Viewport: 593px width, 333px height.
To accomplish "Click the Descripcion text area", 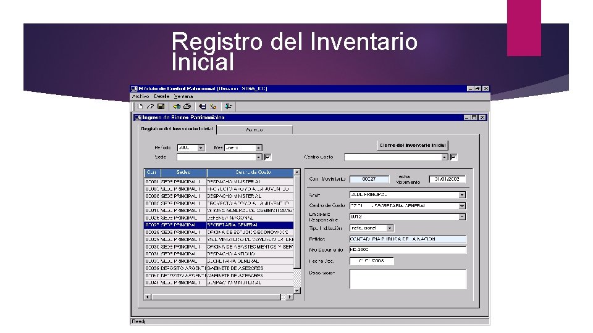I will 408,279.
